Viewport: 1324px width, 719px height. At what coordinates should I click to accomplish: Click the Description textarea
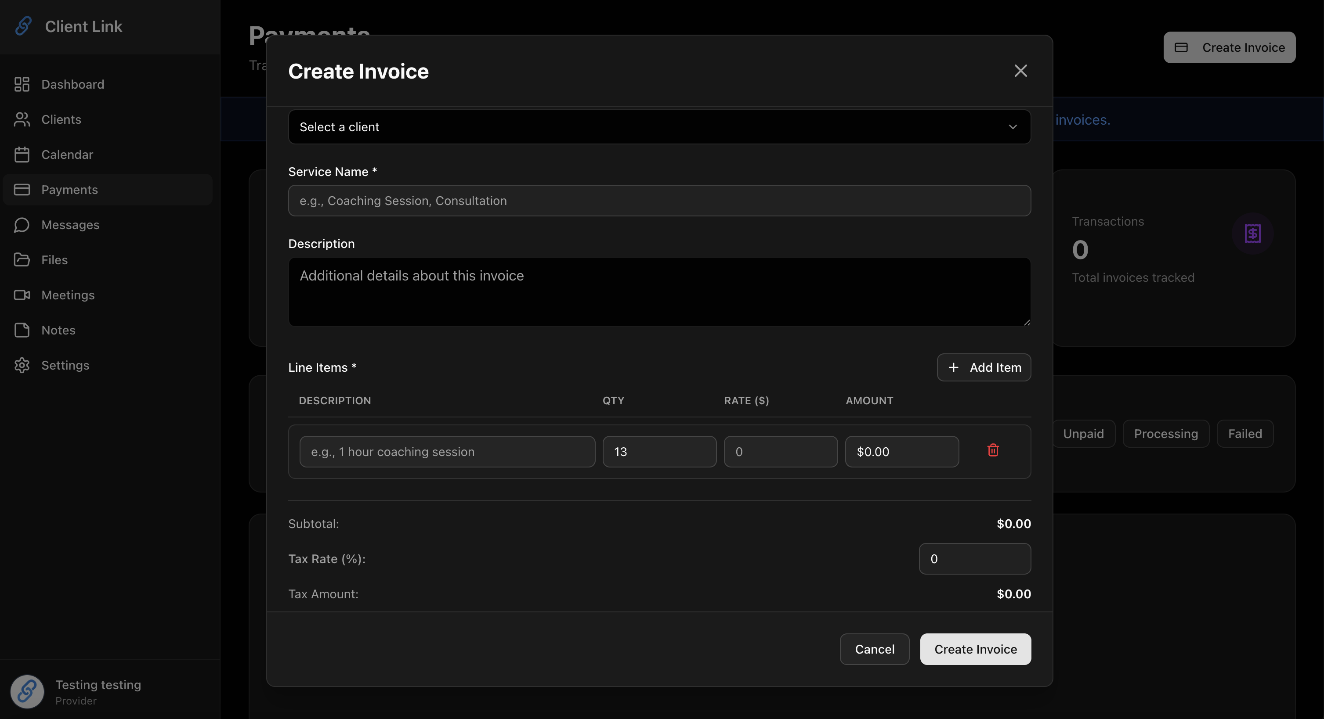[x=659, y=291]
